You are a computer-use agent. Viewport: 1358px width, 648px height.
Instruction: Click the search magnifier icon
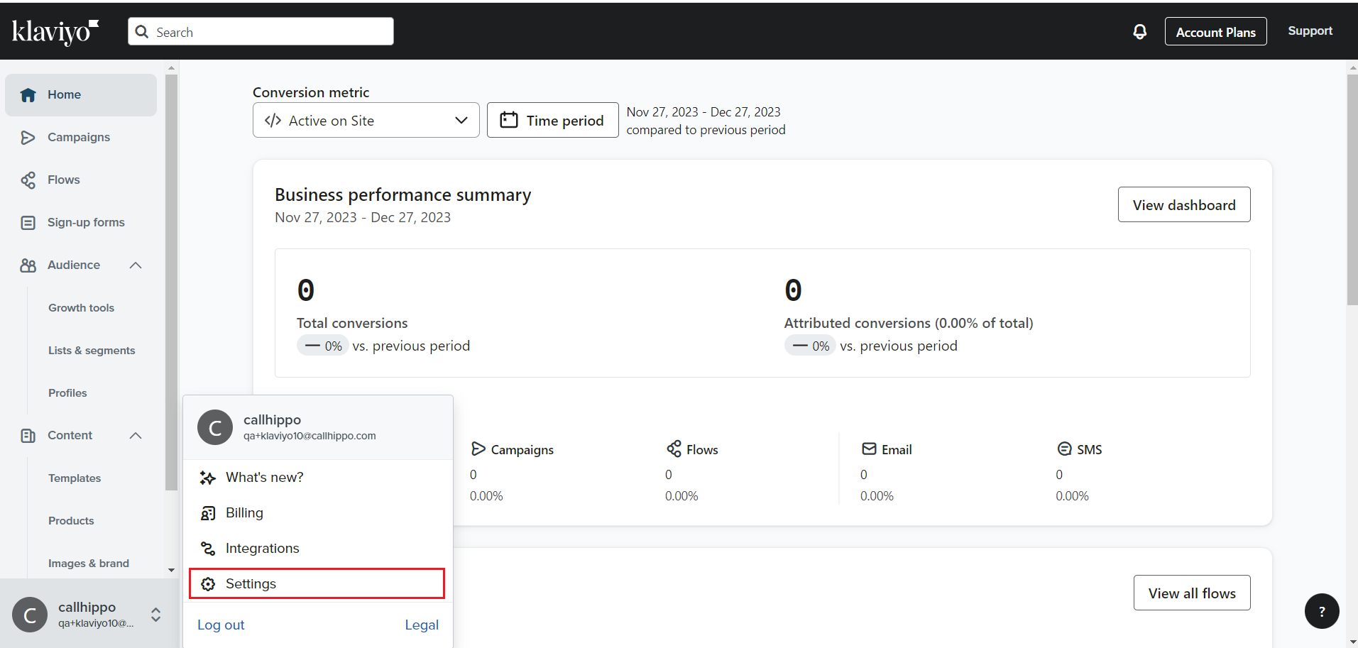142,32
